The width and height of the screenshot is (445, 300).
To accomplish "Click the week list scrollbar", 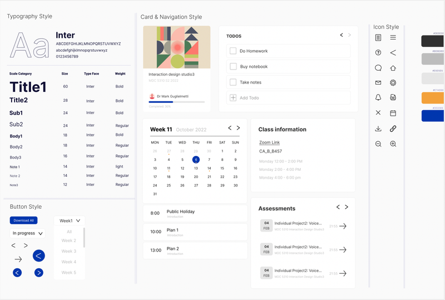I will click(84, 237).
